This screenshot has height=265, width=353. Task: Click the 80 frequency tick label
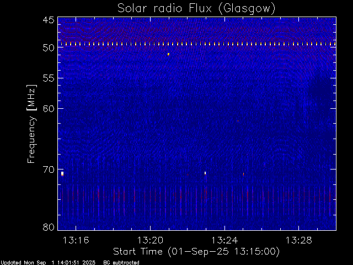pos(49,227)
